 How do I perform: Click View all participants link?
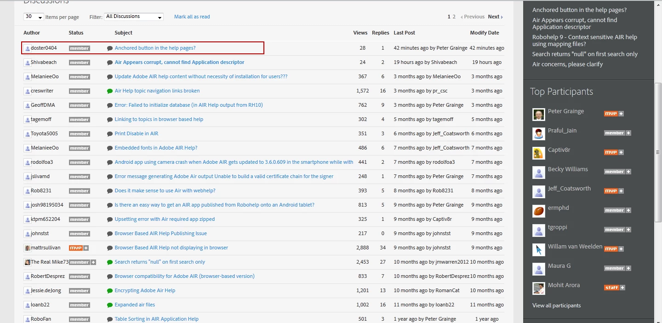point(556,306)
